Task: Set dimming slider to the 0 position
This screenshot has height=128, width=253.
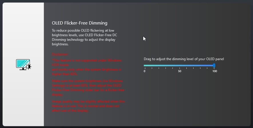Action: [x=144, y=66]
